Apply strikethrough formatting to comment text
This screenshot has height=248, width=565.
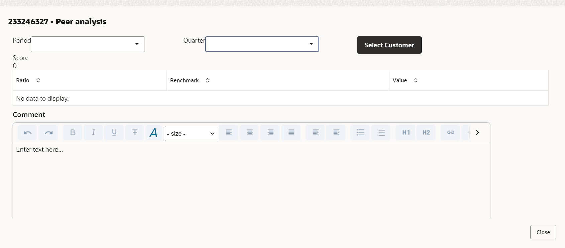point(135,133)
